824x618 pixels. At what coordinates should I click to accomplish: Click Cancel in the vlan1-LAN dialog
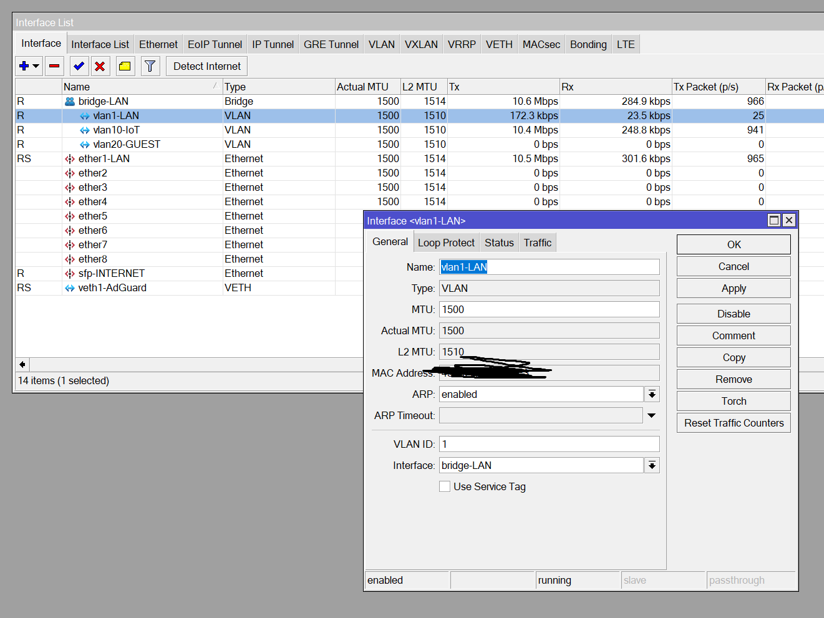point(734,266)
